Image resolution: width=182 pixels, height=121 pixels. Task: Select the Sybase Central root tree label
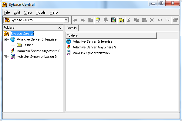(x=22, y=34)
